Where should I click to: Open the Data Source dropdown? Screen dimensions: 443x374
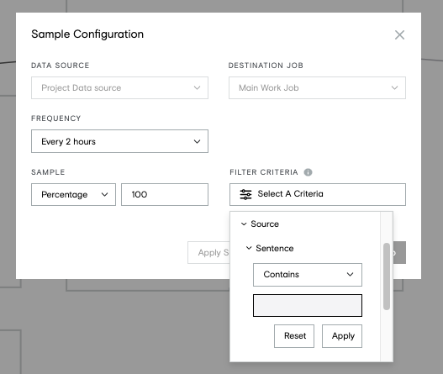pyautogui.click(x=119, y=88)
